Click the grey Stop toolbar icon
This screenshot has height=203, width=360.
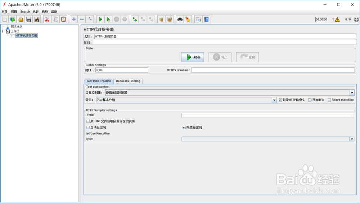(117, 19)
